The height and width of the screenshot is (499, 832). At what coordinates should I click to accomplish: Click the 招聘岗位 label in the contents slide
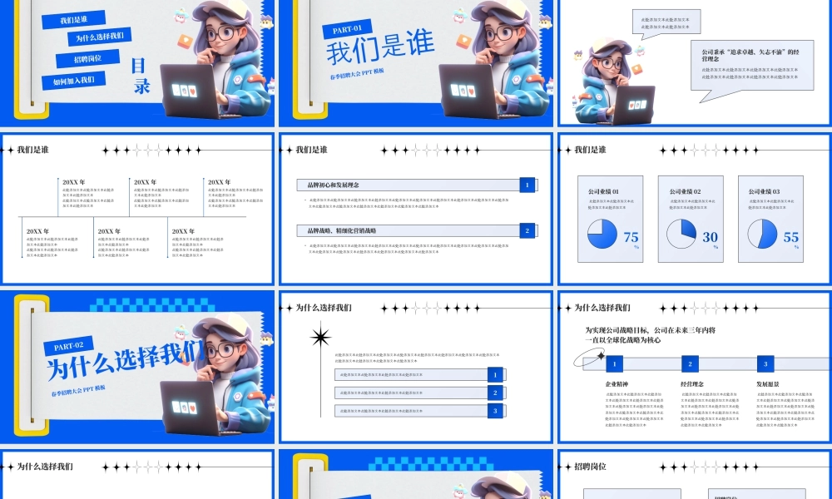coord(87,58)
